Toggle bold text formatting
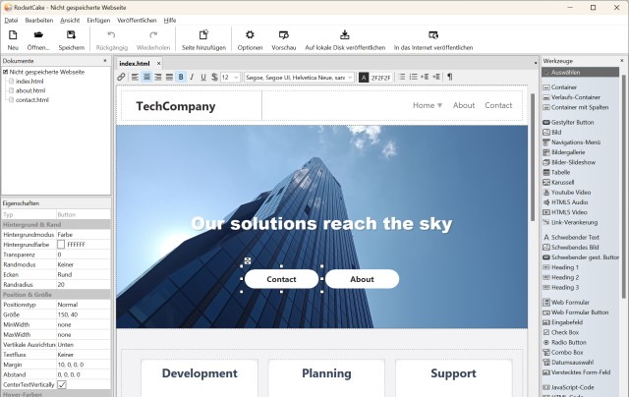This screenshot has width=629, height=397. coord(181,77)
